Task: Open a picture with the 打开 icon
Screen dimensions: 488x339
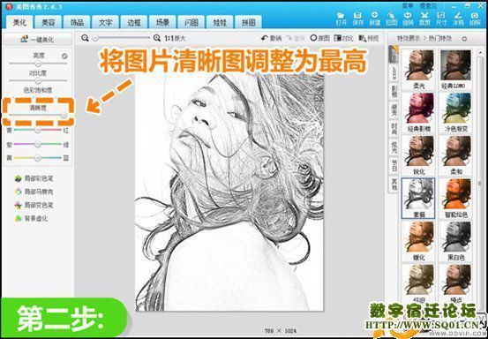Action: coord(342,19)
